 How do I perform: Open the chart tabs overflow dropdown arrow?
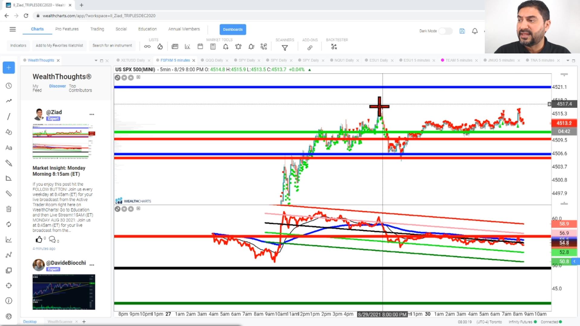coord(568,61)
